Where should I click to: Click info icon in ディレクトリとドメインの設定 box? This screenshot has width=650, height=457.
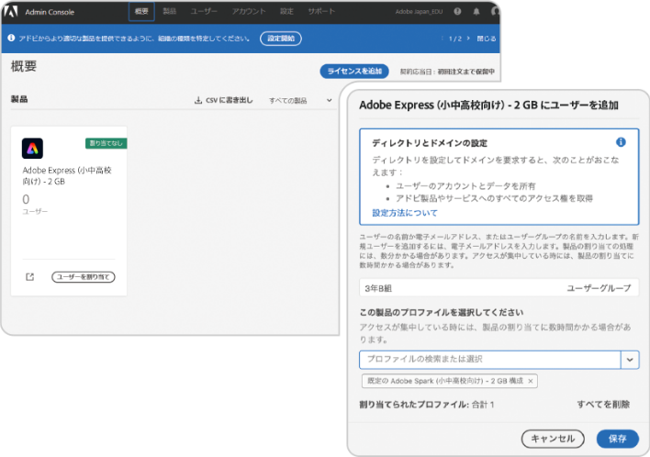(621, 142)
